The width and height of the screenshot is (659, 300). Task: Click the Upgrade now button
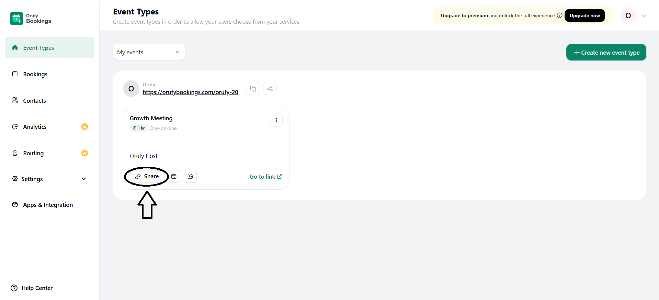tap(584, 15)
